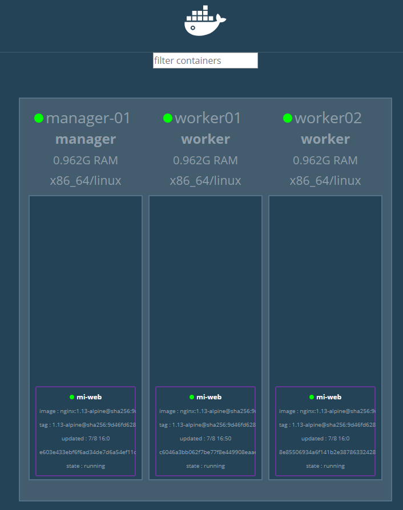Open mi-web container title on worker02

click(x=329, y=397)
